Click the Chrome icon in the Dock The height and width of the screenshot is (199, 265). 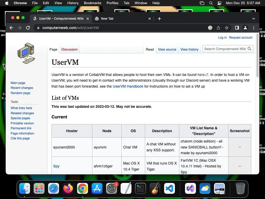[x=83, y=188]
